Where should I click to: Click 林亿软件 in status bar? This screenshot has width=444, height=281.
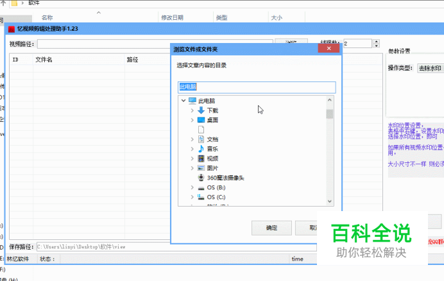[18, 259]
